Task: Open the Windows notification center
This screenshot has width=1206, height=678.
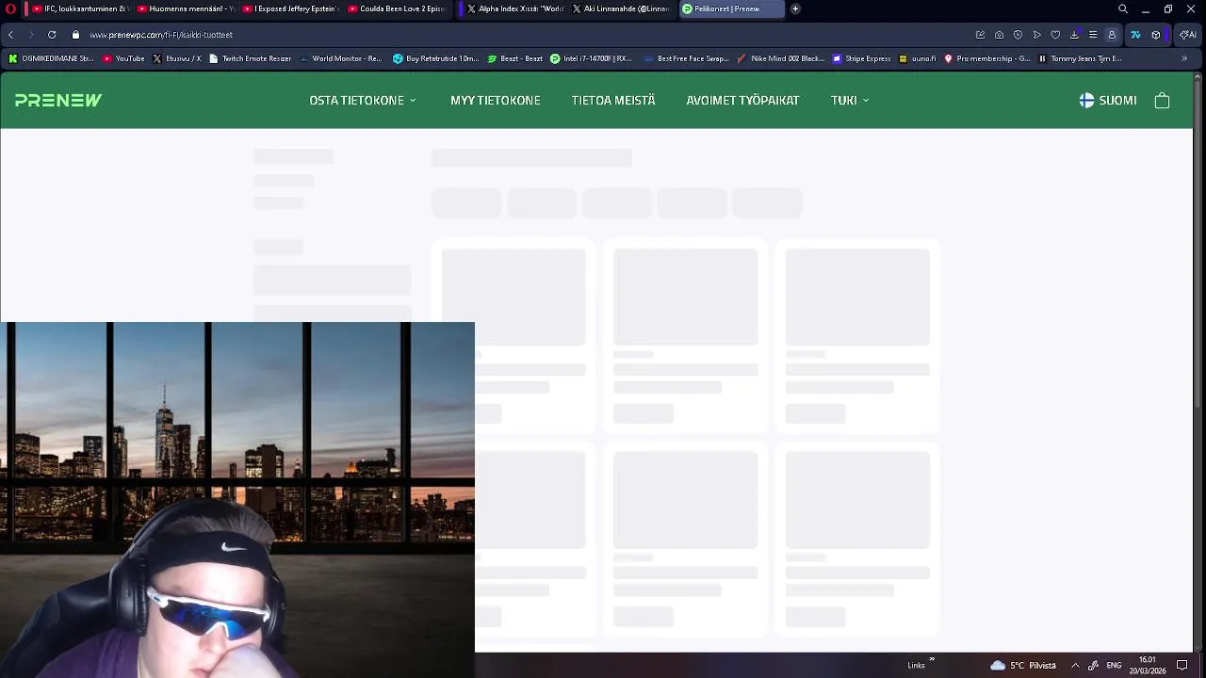Action: [x=1182, y=665]
